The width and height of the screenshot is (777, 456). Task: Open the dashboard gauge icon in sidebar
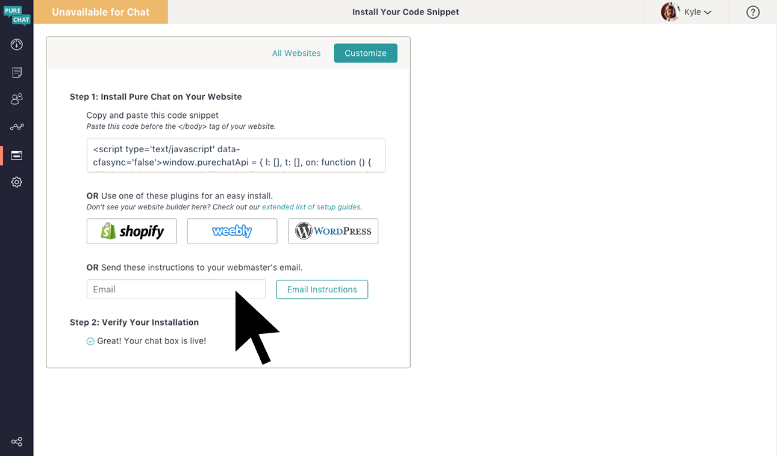click(x=17, y=45)
